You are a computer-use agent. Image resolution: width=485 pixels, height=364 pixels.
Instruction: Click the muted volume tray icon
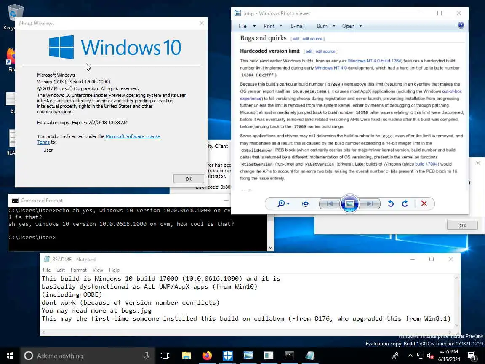(430, 356)
